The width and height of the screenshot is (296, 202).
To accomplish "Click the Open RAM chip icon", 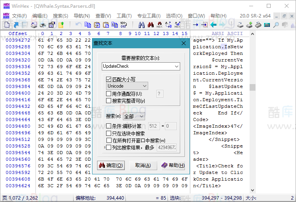I will pyautogui.click(x=258, y=25).
